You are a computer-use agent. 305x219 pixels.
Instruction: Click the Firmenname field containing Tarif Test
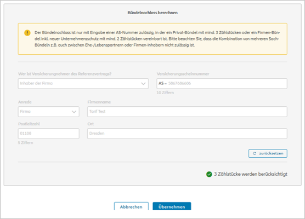pos(187,112)
